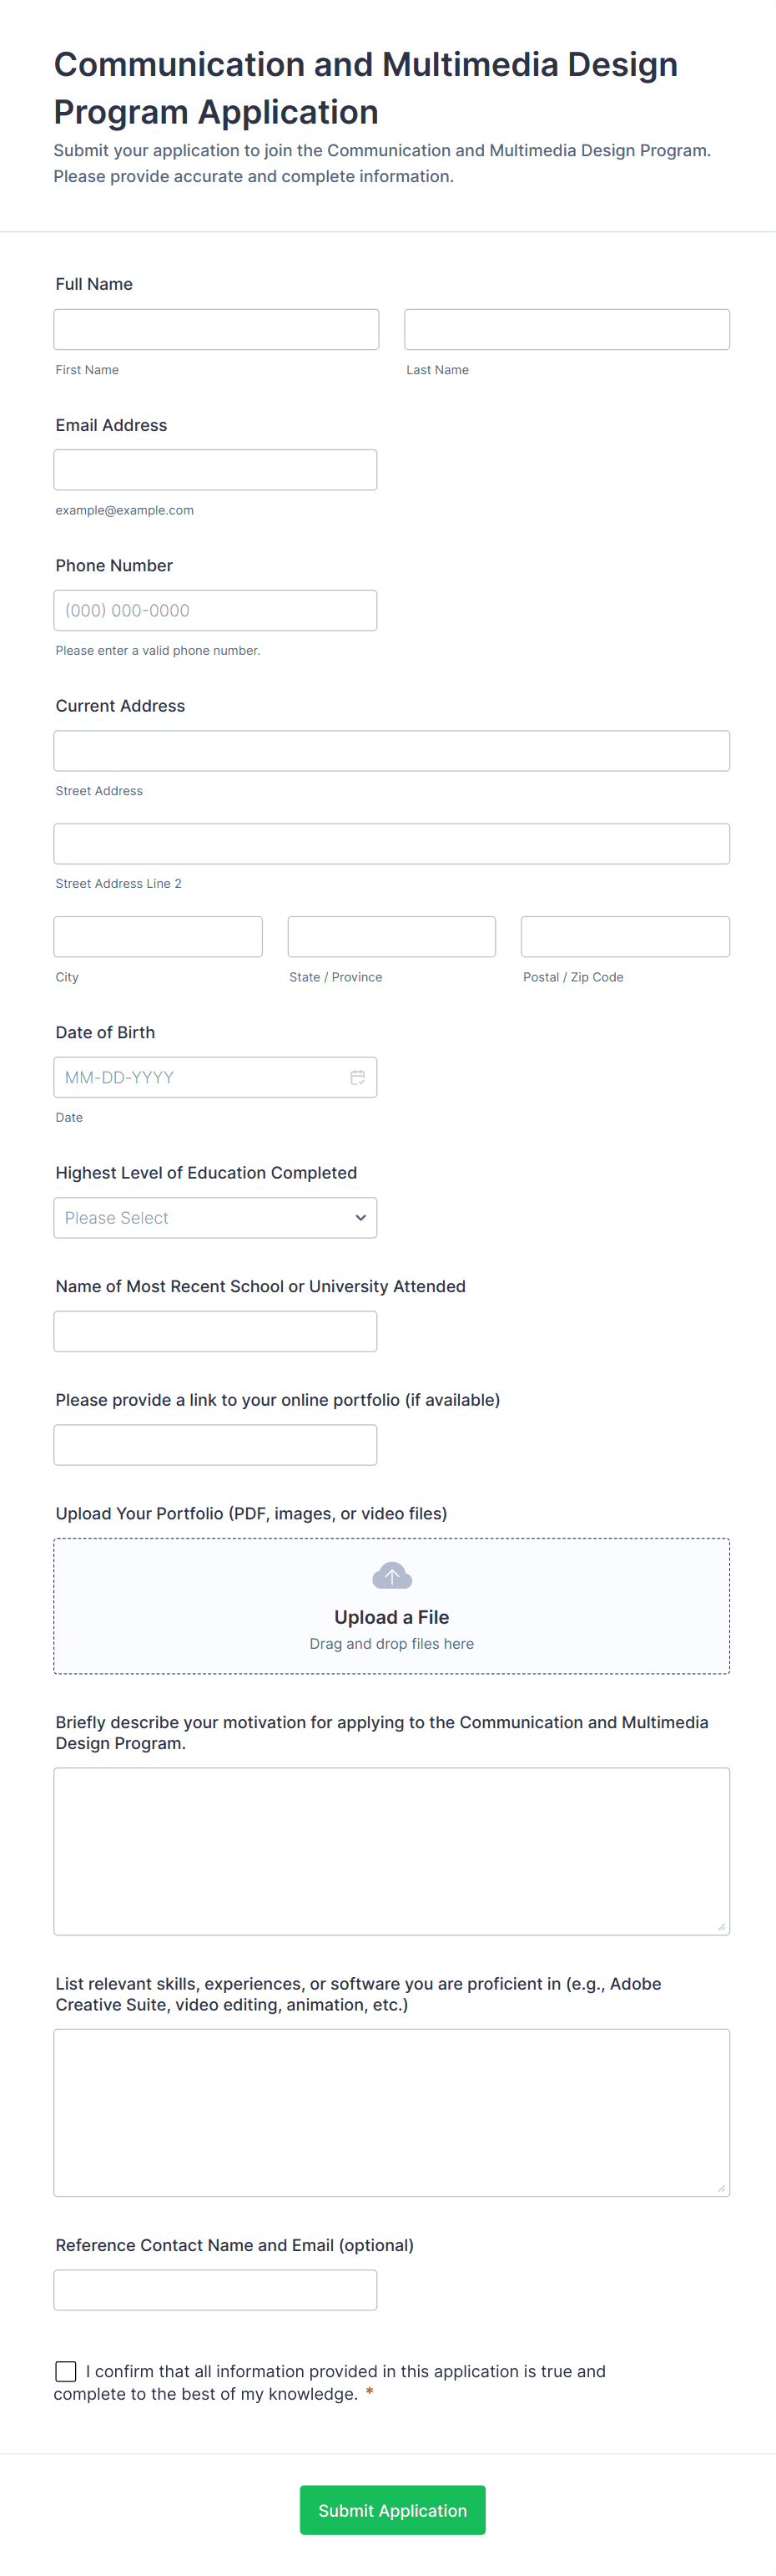Submit the application with Submit Application
Viewport: 776px width, 2576px height.
[x=391, y=2509]
